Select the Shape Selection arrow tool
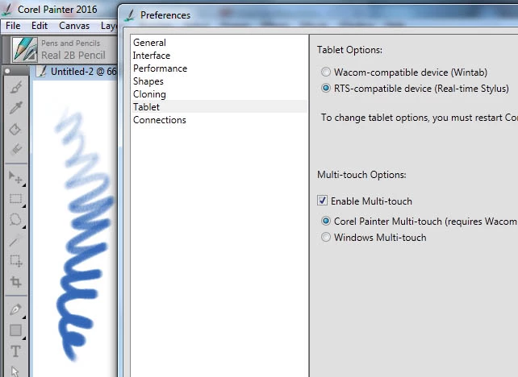Viewport: 518px width, 377px height. pyautogui.click(x=15, y=371)
